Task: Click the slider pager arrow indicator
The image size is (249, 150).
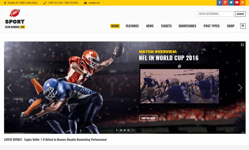Action: [117, 130]
